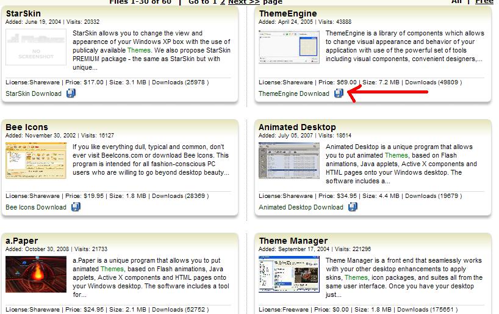
Task: Click the Theme Manager screenshot thumbnail
Action: (289, 274)
